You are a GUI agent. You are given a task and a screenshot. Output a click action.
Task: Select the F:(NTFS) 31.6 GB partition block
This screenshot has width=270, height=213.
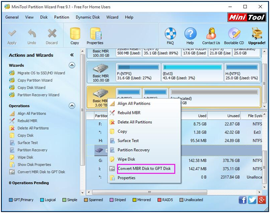[x=138, y=72]
